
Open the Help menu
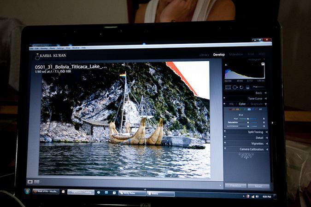point(84,48)
